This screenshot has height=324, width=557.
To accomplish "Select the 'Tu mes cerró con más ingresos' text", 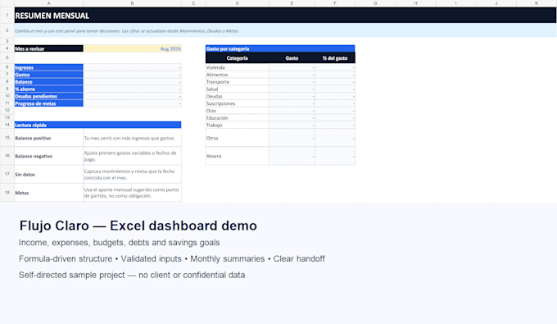I will click(129, 138).
